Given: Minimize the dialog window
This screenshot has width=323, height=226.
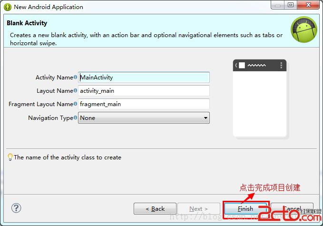Looking at the screenshot, I should point(278,5).
